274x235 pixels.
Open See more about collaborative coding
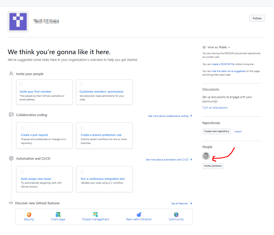tap(168, 116)
